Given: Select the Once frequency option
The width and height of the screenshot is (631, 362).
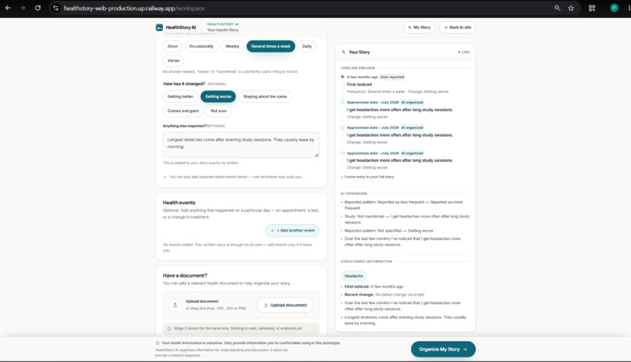Looking at the screenshot, I should (x=172, y=46).
